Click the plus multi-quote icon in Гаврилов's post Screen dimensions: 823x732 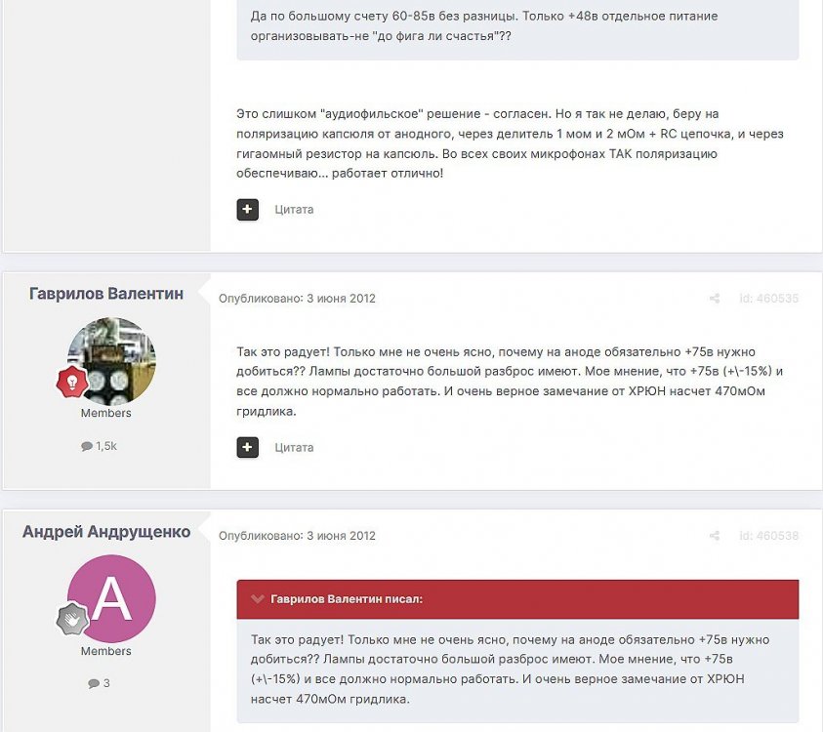point(247,448)
